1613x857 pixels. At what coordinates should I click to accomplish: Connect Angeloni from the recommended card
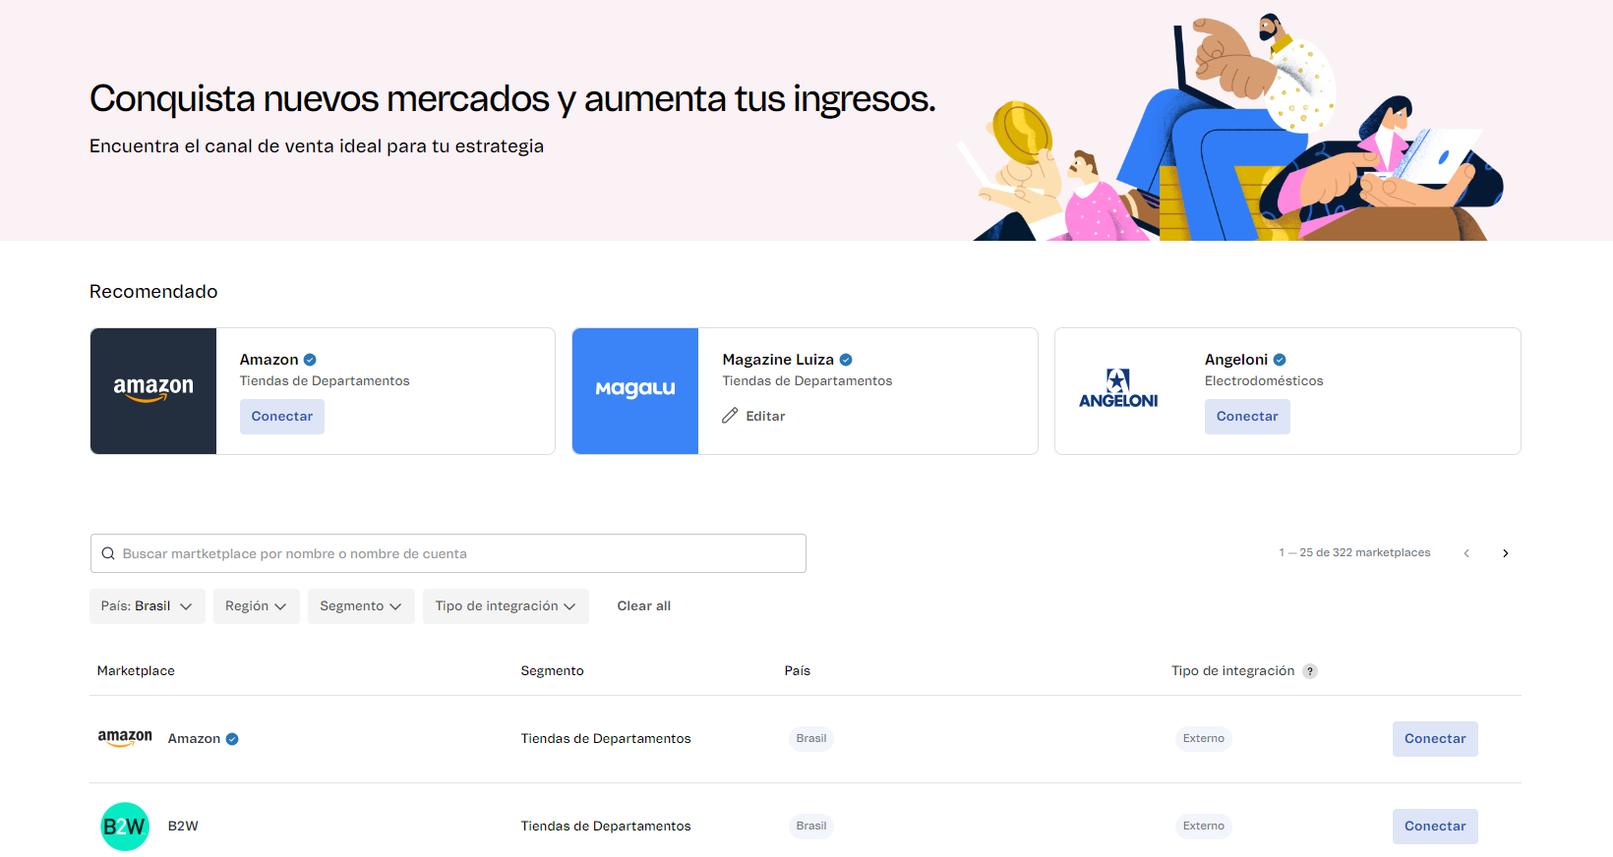1247,417
